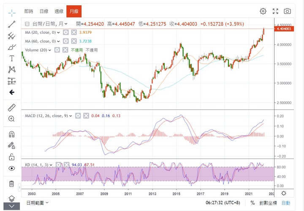The image size is (304, 211).
Task: Select the brush drawing tool
Action: [x=12, y=47]
